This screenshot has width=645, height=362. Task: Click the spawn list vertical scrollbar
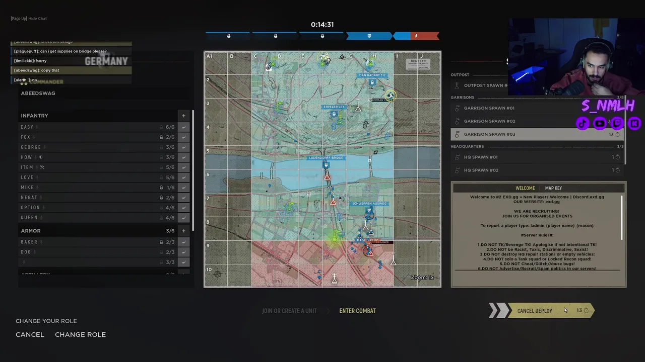[x=625, y=130]
